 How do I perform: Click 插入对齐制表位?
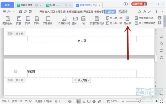145,23
